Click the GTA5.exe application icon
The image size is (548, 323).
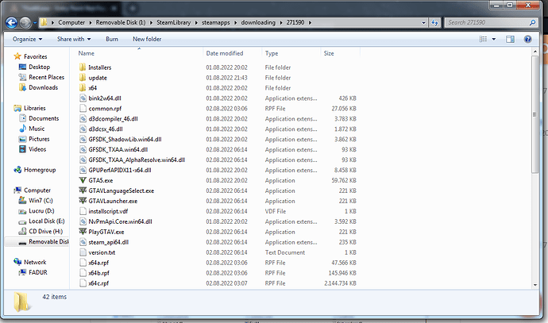click(x=83, y=180)
